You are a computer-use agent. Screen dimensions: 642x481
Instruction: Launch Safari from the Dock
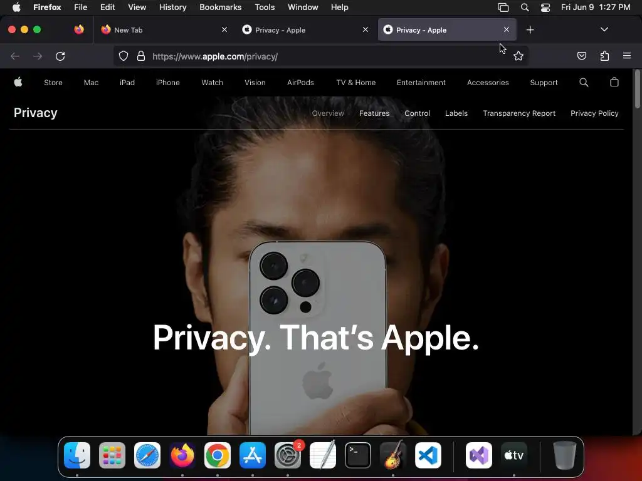147,455
